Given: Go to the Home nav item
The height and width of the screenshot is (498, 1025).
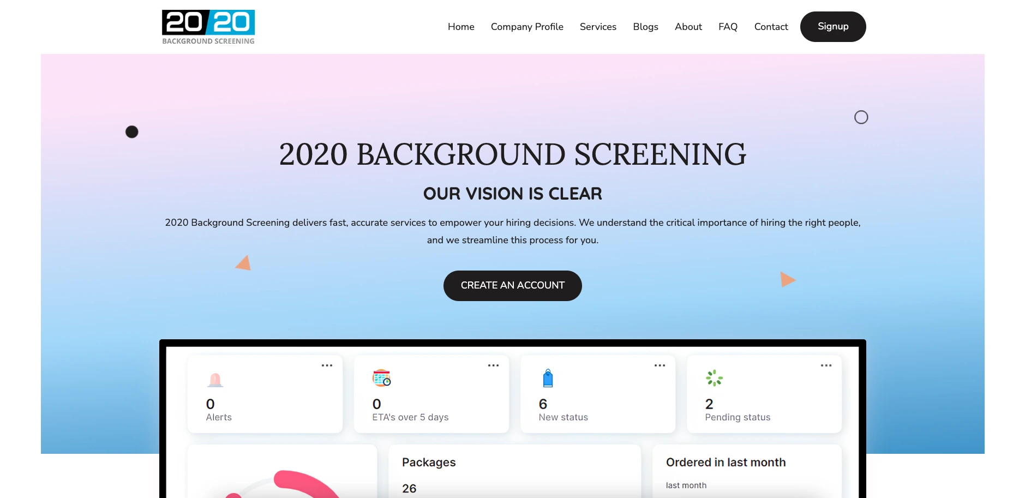Looking at the screenshot, I should [x=461, y=27].
